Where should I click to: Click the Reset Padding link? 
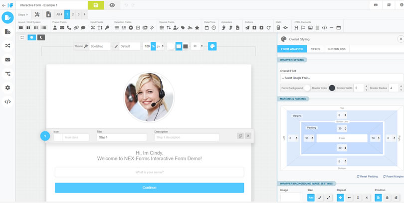click(x=367, y=177)
